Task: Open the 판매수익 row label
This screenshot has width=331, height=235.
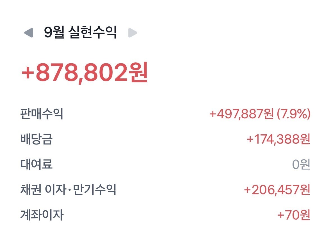Action: click(42, 114)
